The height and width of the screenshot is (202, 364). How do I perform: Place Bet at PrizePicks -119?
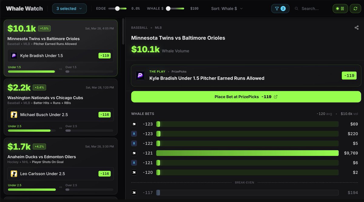tap(246, 97)
